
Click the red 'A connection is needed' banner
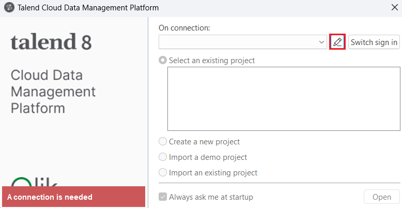tap(73, 197)
